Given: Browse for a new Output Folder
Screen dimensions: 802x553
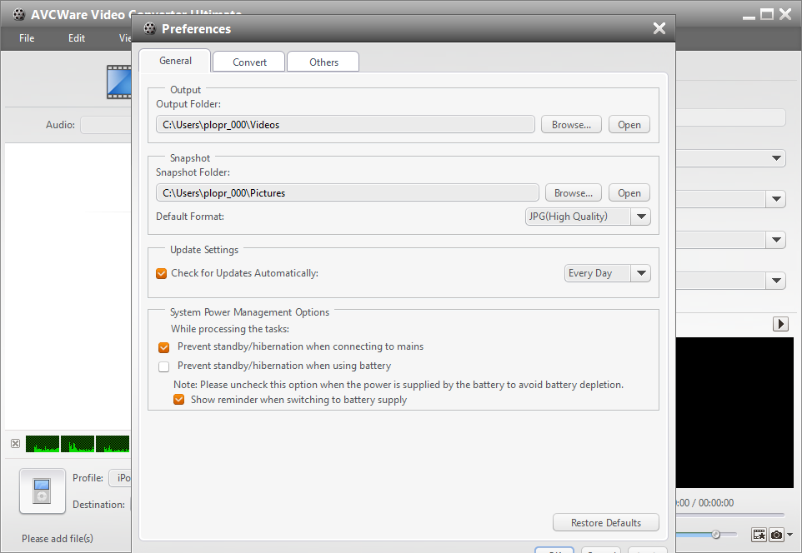Looking at the screenshot, I should 571,123.
